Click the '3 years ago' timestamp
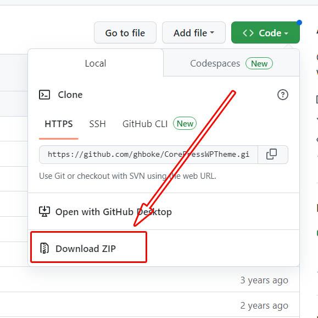The image size is (318, 318). [x=264, y=281]
